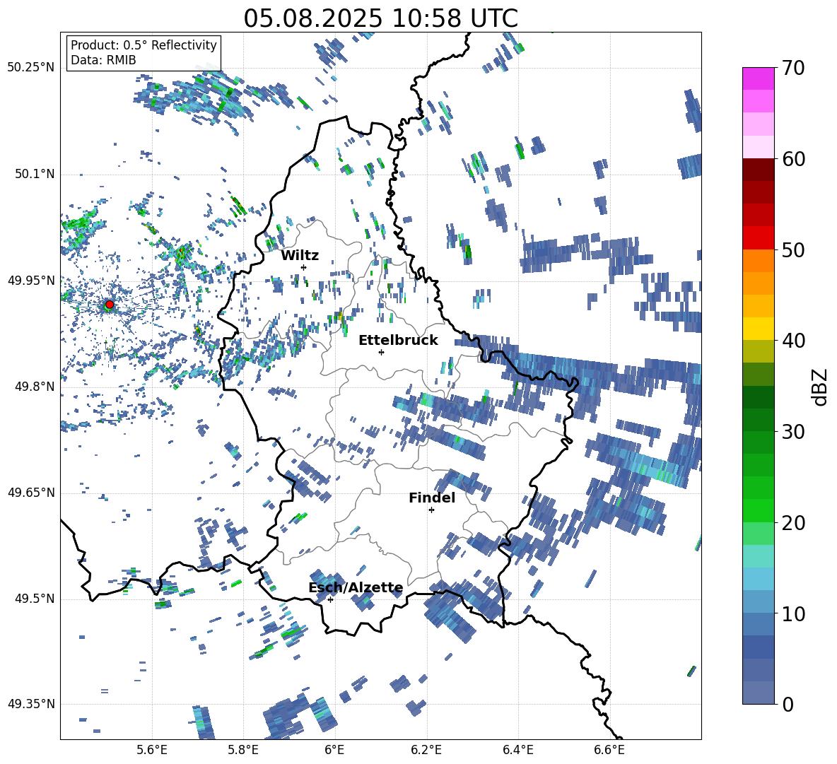Click the plus marker below Ettelbruck
The width and height of the screenshot is (837, 764).
(381, 352)
